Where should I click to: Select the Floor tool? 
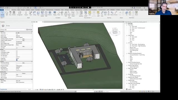[x=38, y=13]
